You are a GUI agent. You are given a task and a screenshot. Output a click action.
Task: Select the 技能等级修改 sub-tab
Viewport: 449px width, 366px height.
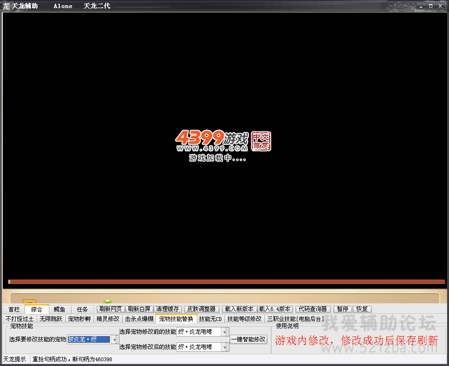pos(245,319)
